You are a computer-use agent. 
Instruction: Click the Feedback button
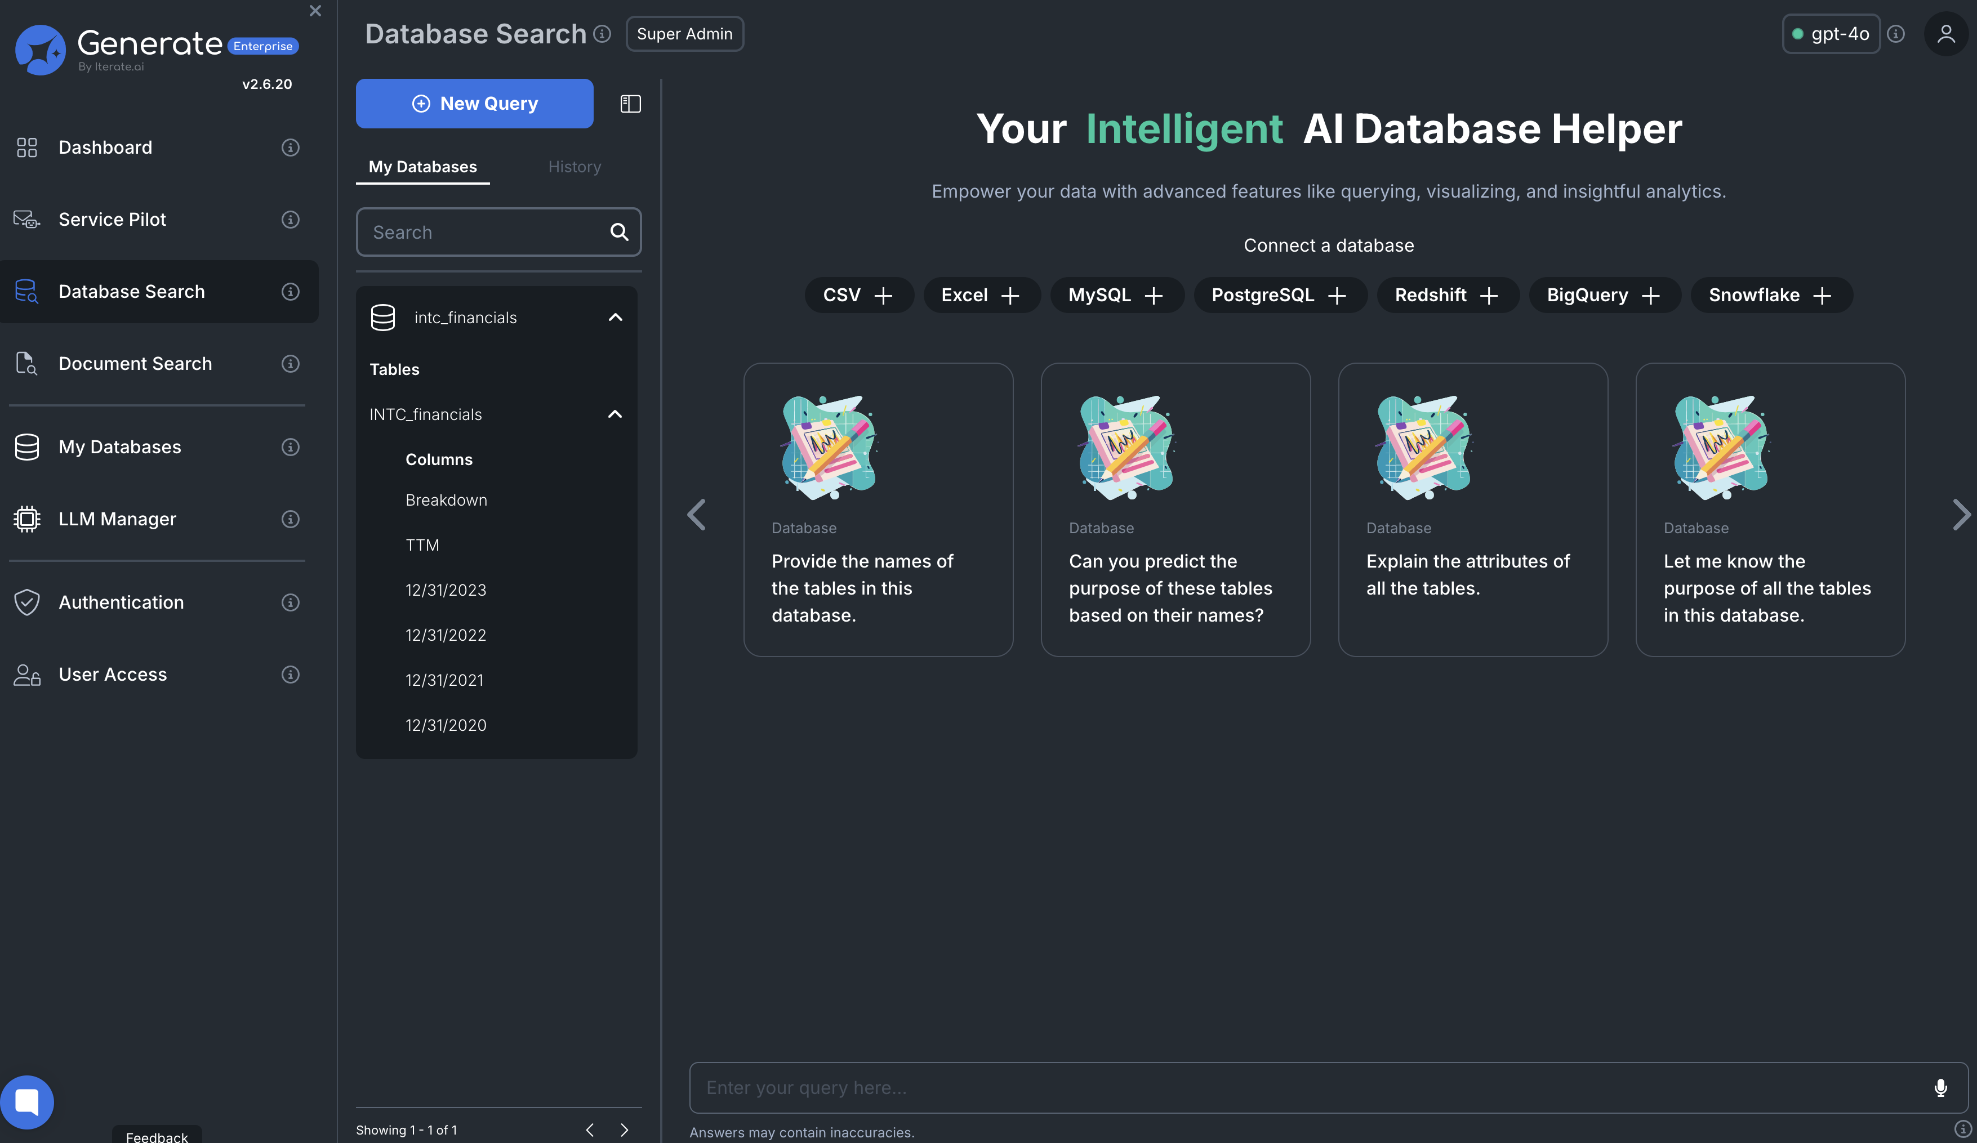(157, 1136)
